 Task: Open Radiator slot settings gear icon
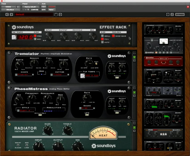[134, 123]
